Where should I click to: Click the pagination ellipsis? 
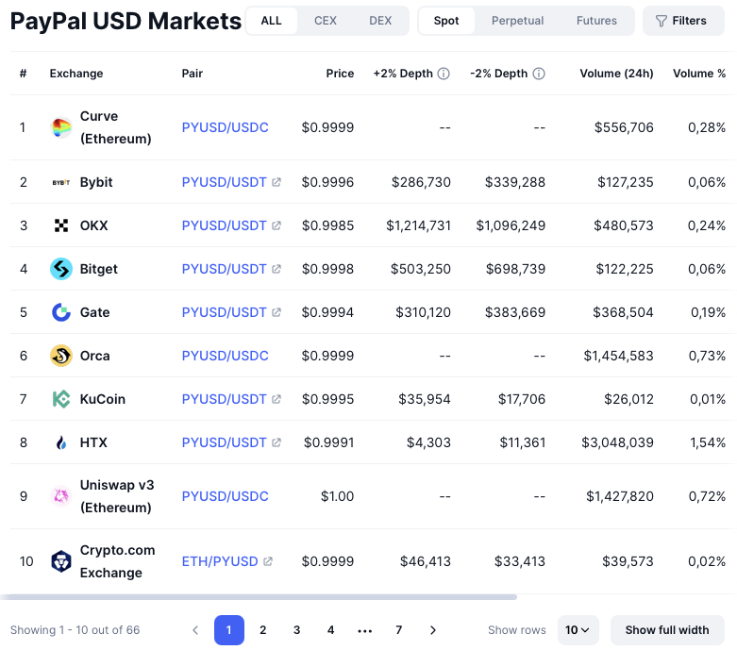point(365,631)
